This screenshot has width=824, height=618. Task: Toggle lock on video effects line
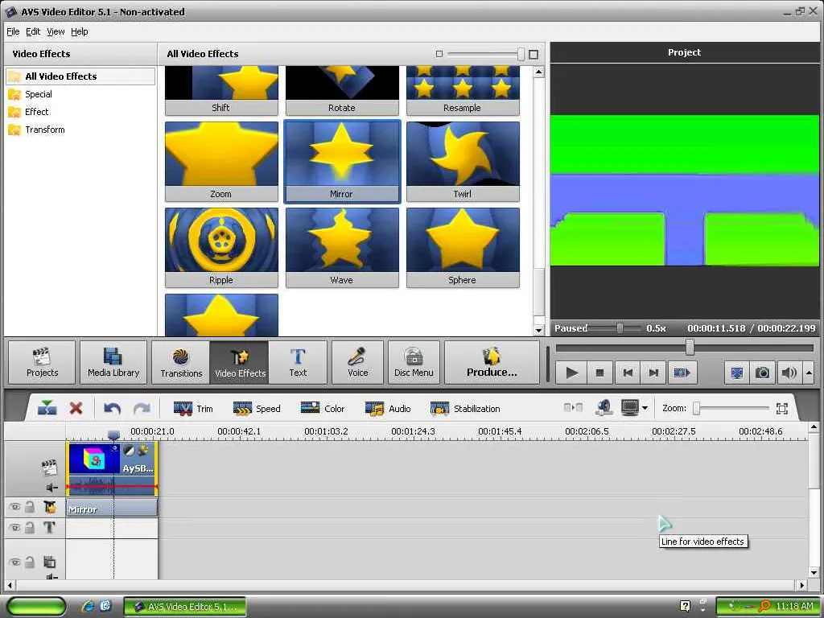click(x=30, y=507)
